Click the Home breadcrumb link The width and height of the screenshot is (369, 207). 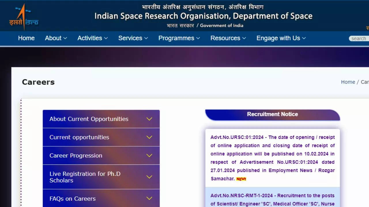(348, 82)
